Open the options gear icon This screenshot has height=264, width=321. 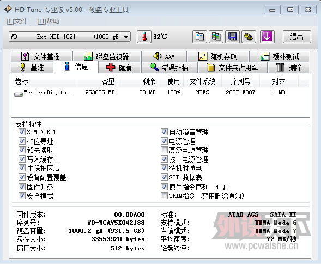[249, 37]
